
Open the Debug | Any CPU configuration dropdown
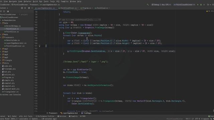161,5
